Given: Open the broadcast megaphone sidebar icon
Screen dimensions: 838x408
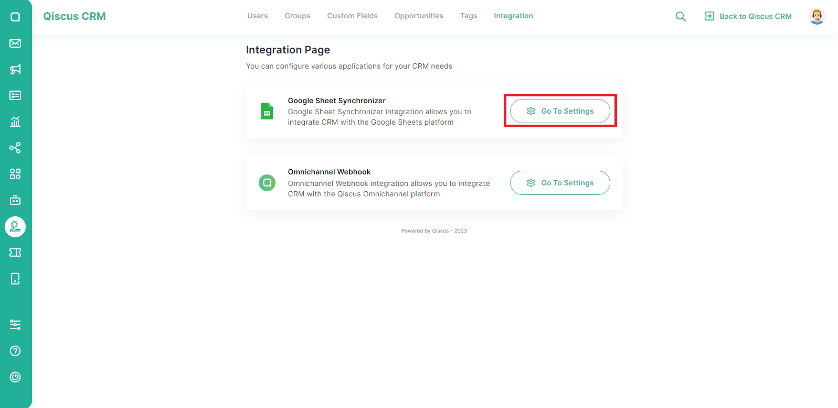Looking at the screenshot, I should coord(15,69).
